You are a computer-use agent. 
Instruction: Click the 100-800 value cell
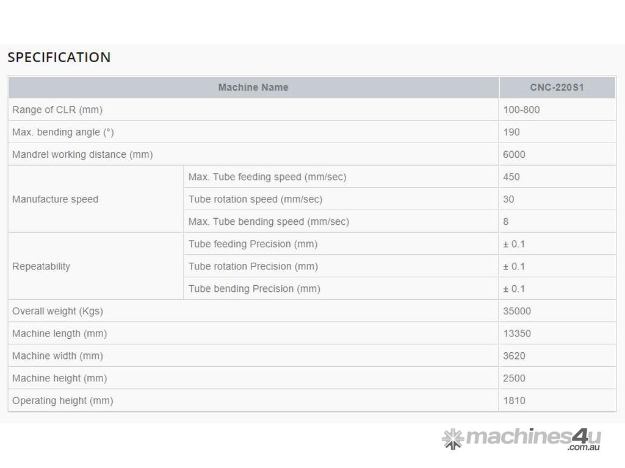(521, 110)
